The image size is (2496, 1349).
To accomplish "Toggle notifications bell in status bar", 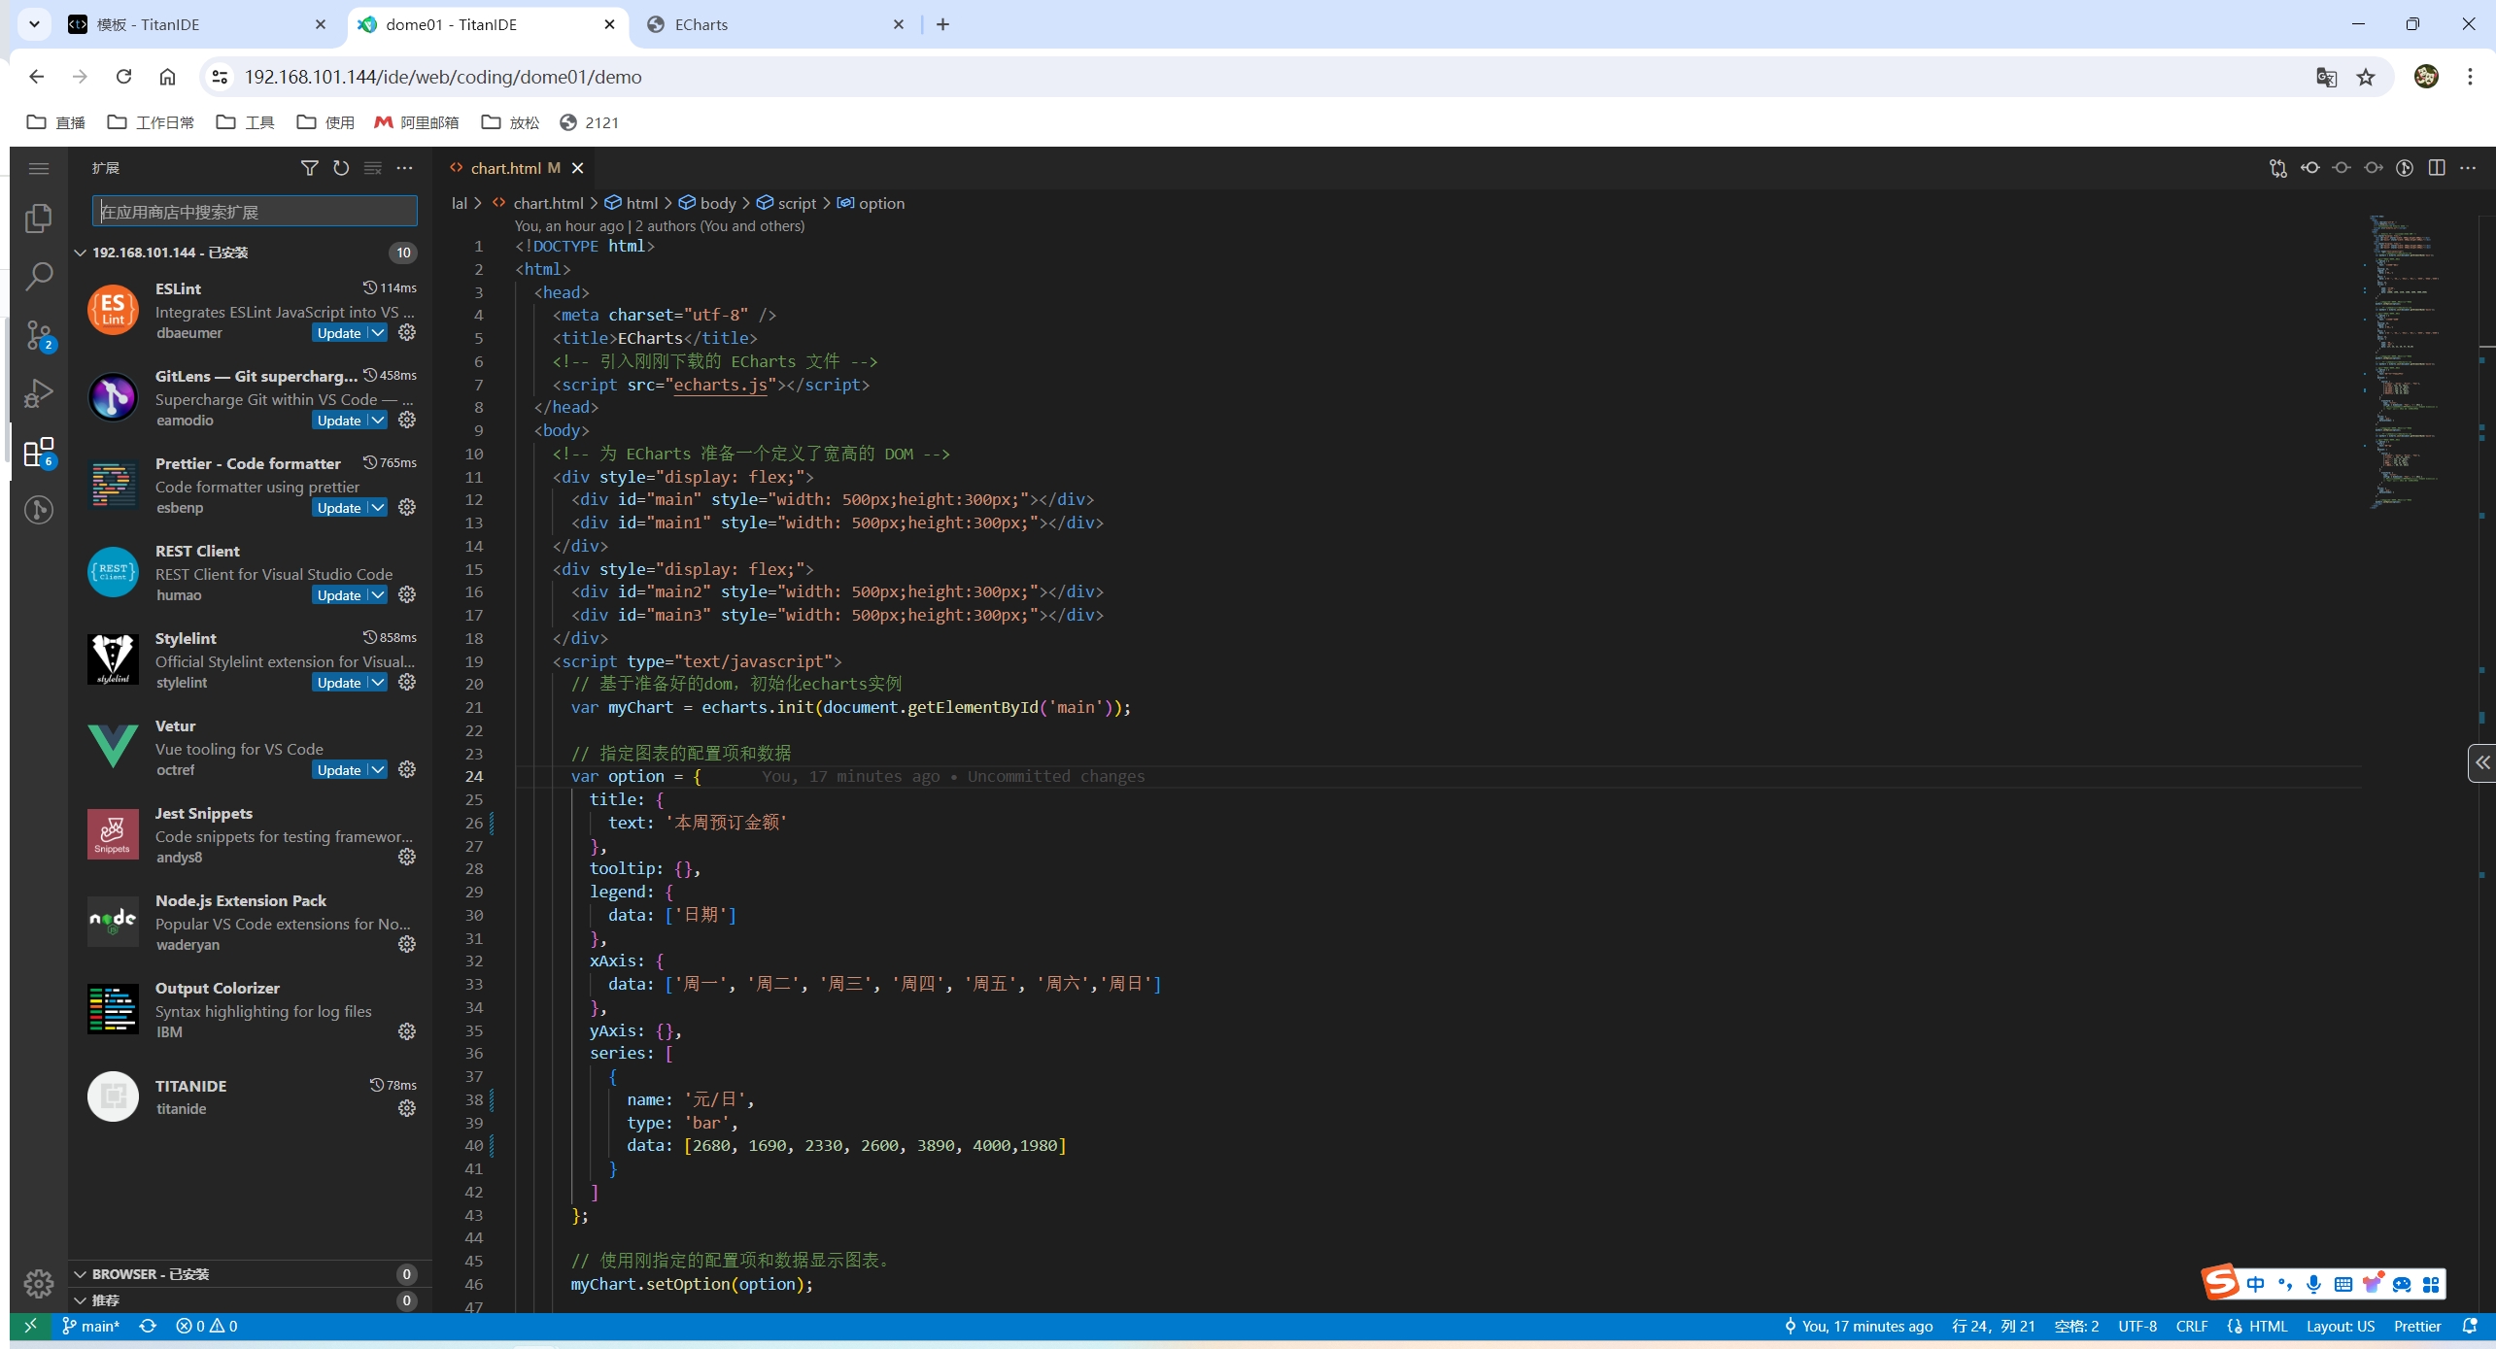I will [x=2470, y=1327].
